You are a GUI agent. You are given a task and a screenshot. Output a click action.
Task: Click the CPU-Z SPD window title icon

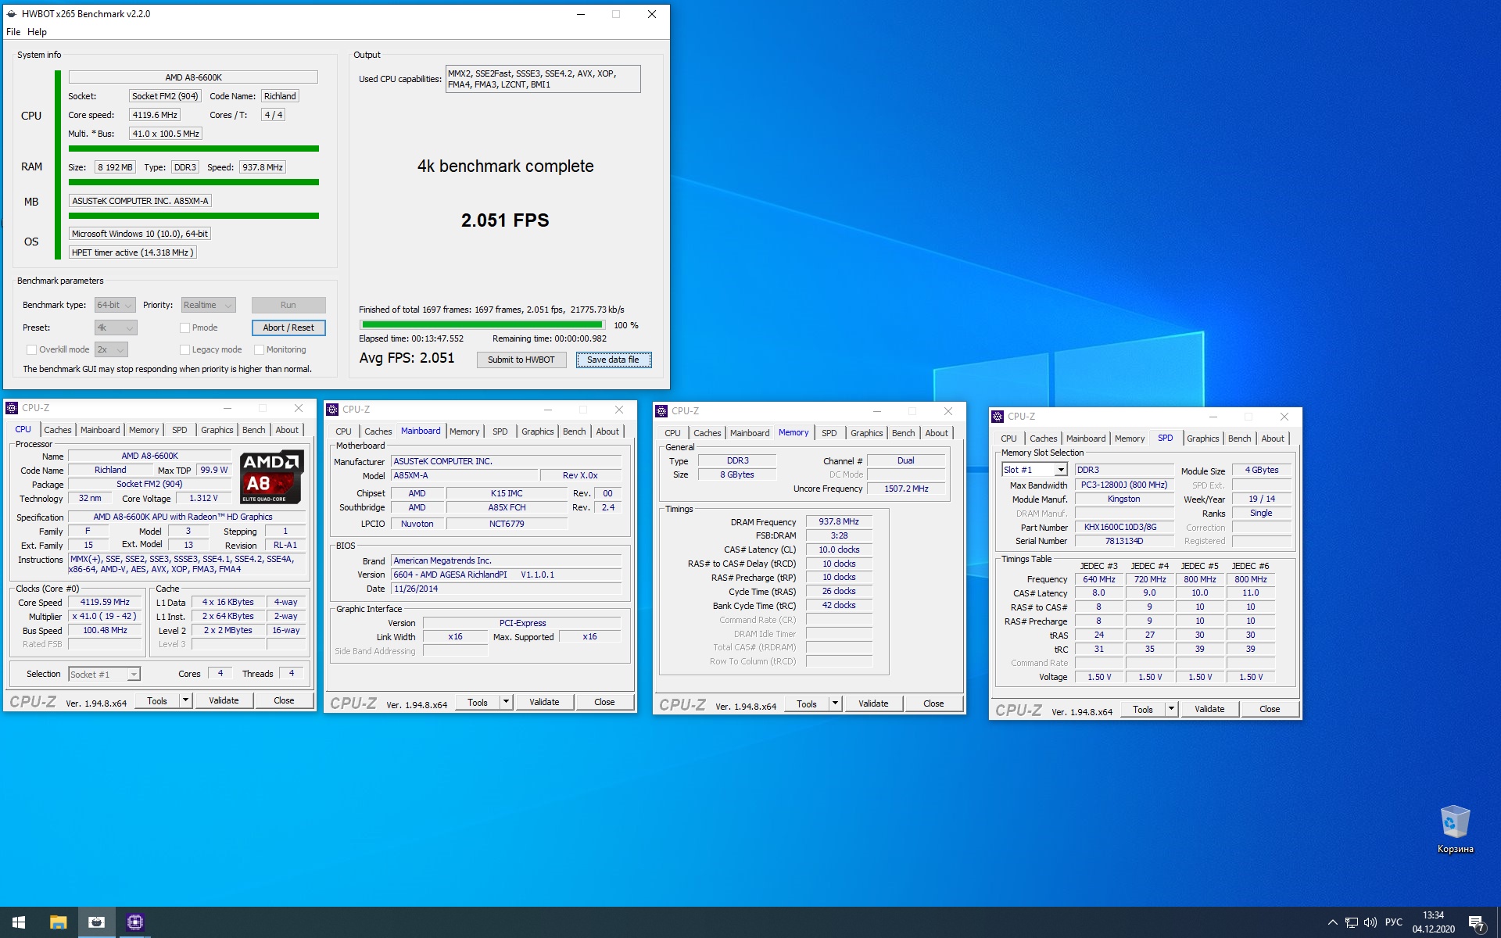tap(998, 417)
